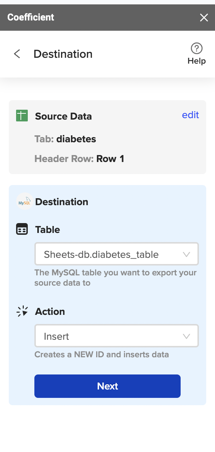This screenshot has width=215, height=452.
Task: Click the Header Row: Row 1 entry
Action: [79, 159]
